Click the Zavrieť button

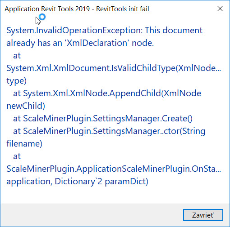(x=203, y=215)
